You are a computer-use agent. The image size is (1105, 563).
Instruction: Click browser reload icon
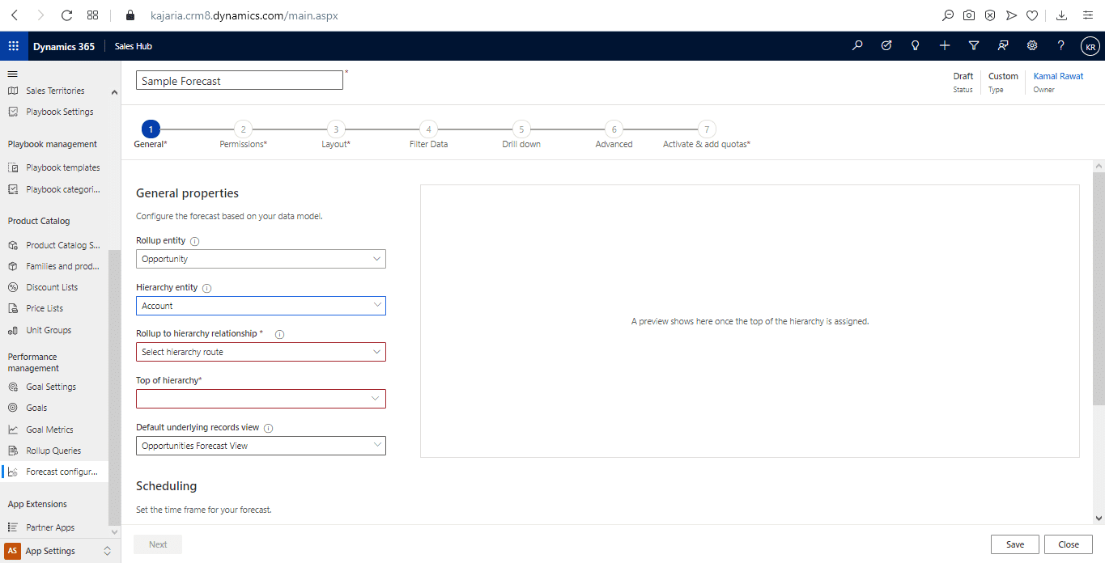(66, 15)
